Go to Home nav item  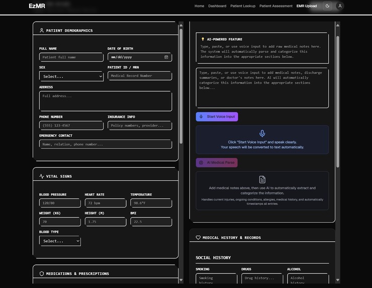(x=199, y=6)
